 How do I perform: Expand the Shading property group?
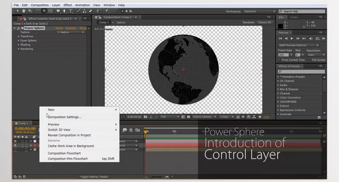point(19,45)
